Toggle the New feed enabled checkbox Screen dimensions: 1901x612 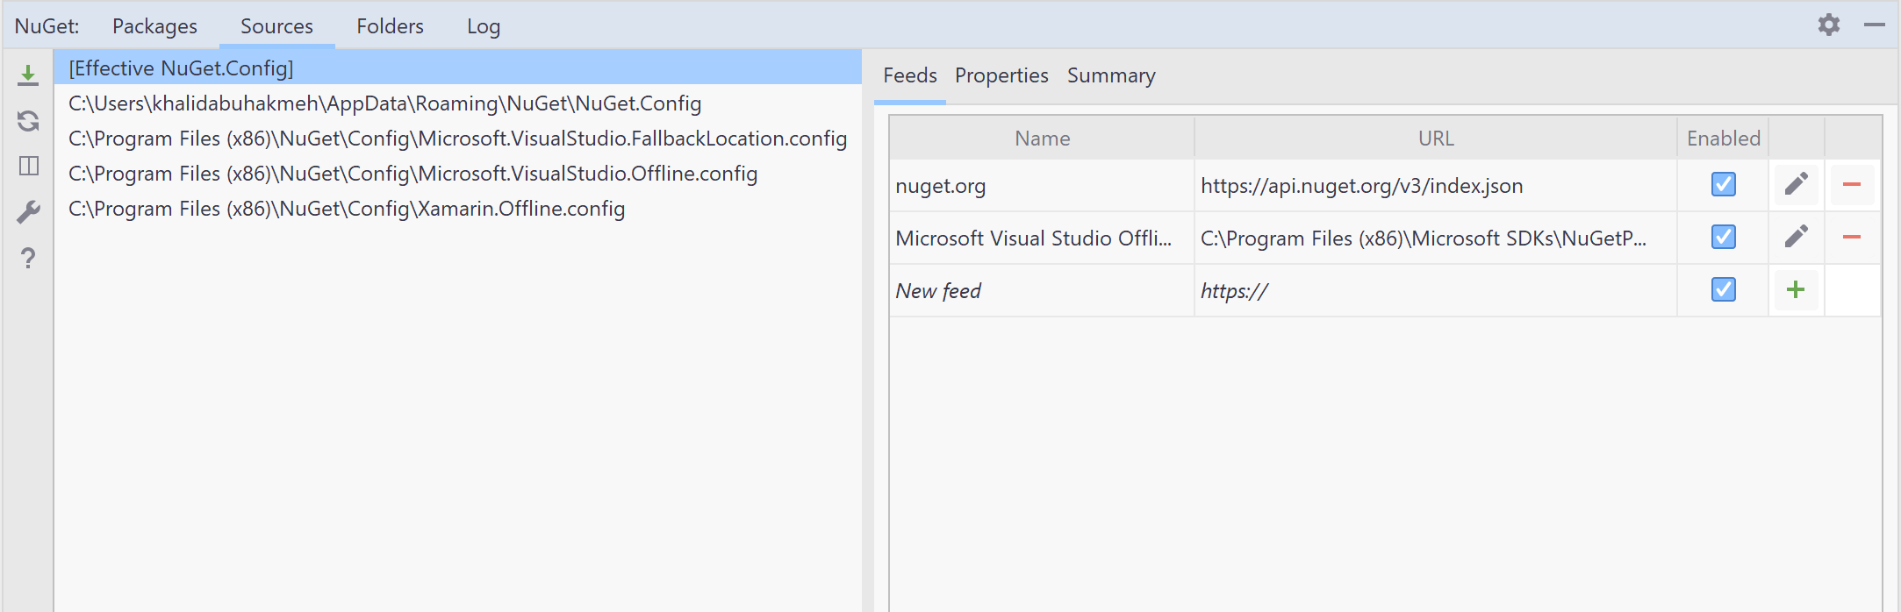point(1723,289)
